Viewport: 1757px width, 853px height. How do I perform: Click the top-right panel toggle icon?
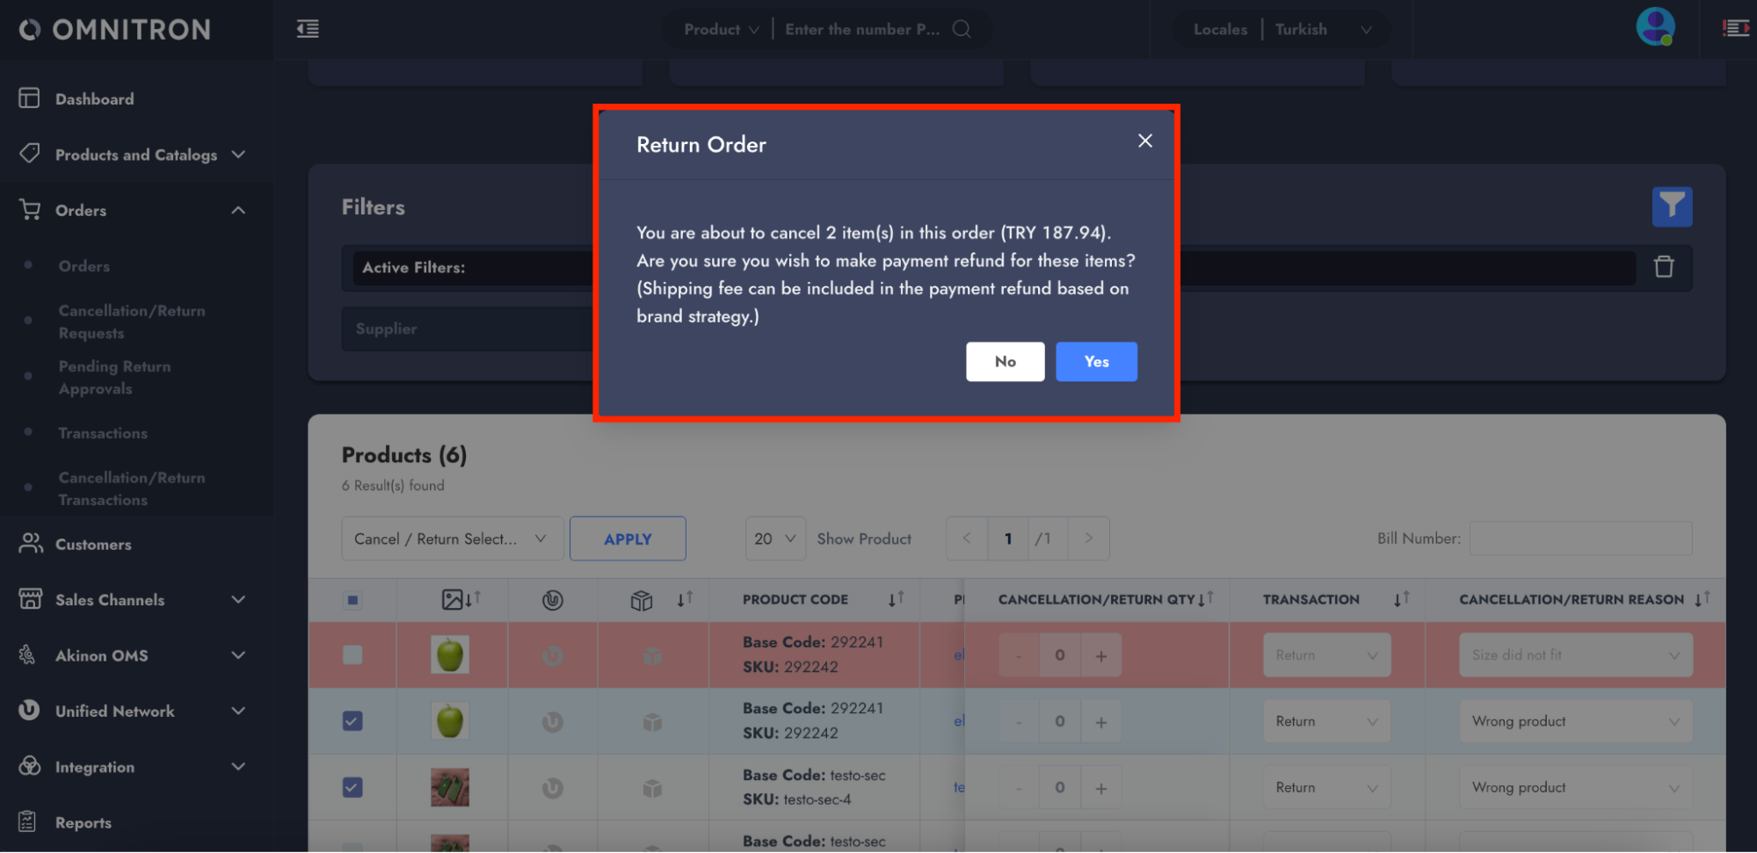[x=1735, y=29]
